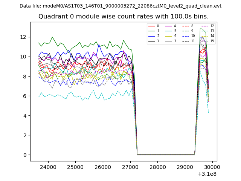Screen dimensions: 241x181
Task: Click y-axis tick label 12
Action: [x=24, y=37]
